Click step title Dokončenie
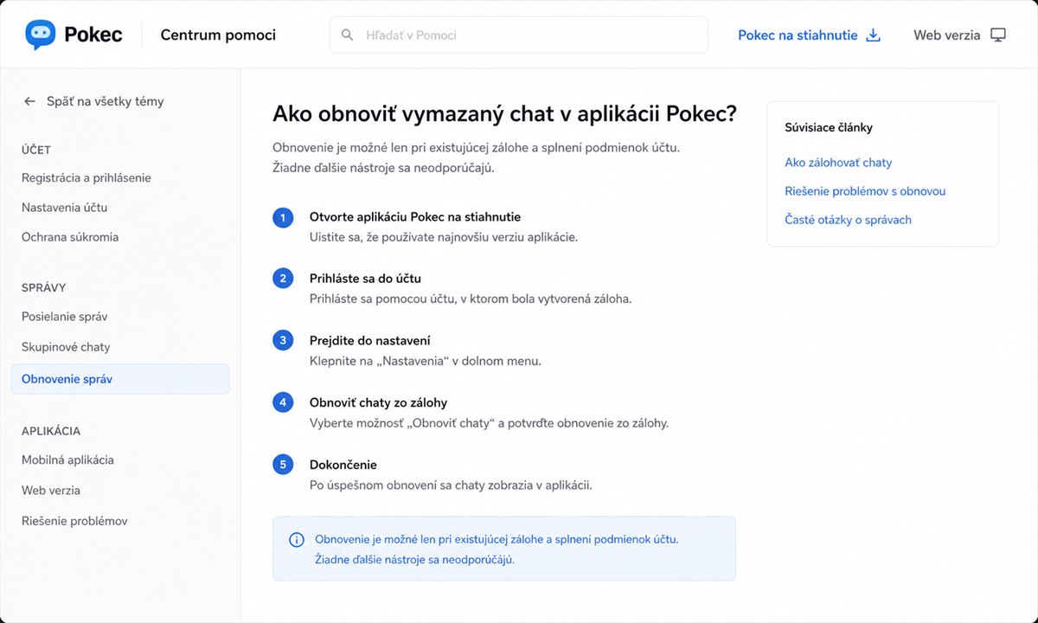Screen dimensions: 1038x623 pos(343,465)
